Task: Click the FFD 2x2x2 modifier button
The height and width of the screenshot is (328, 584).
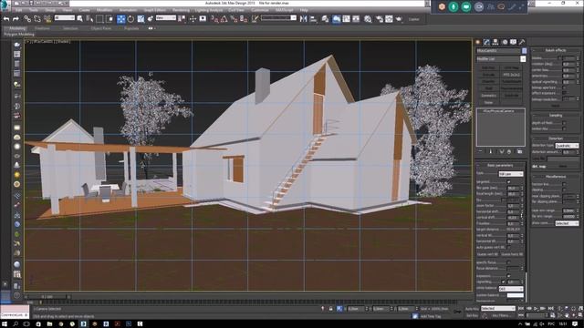Action: pyautogui.click(x=511, y=75)
